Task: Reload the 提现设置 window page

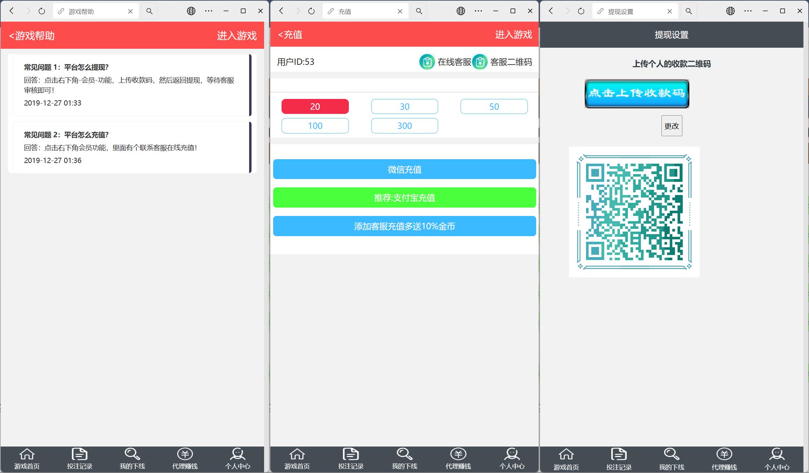Action: (581, 11)
